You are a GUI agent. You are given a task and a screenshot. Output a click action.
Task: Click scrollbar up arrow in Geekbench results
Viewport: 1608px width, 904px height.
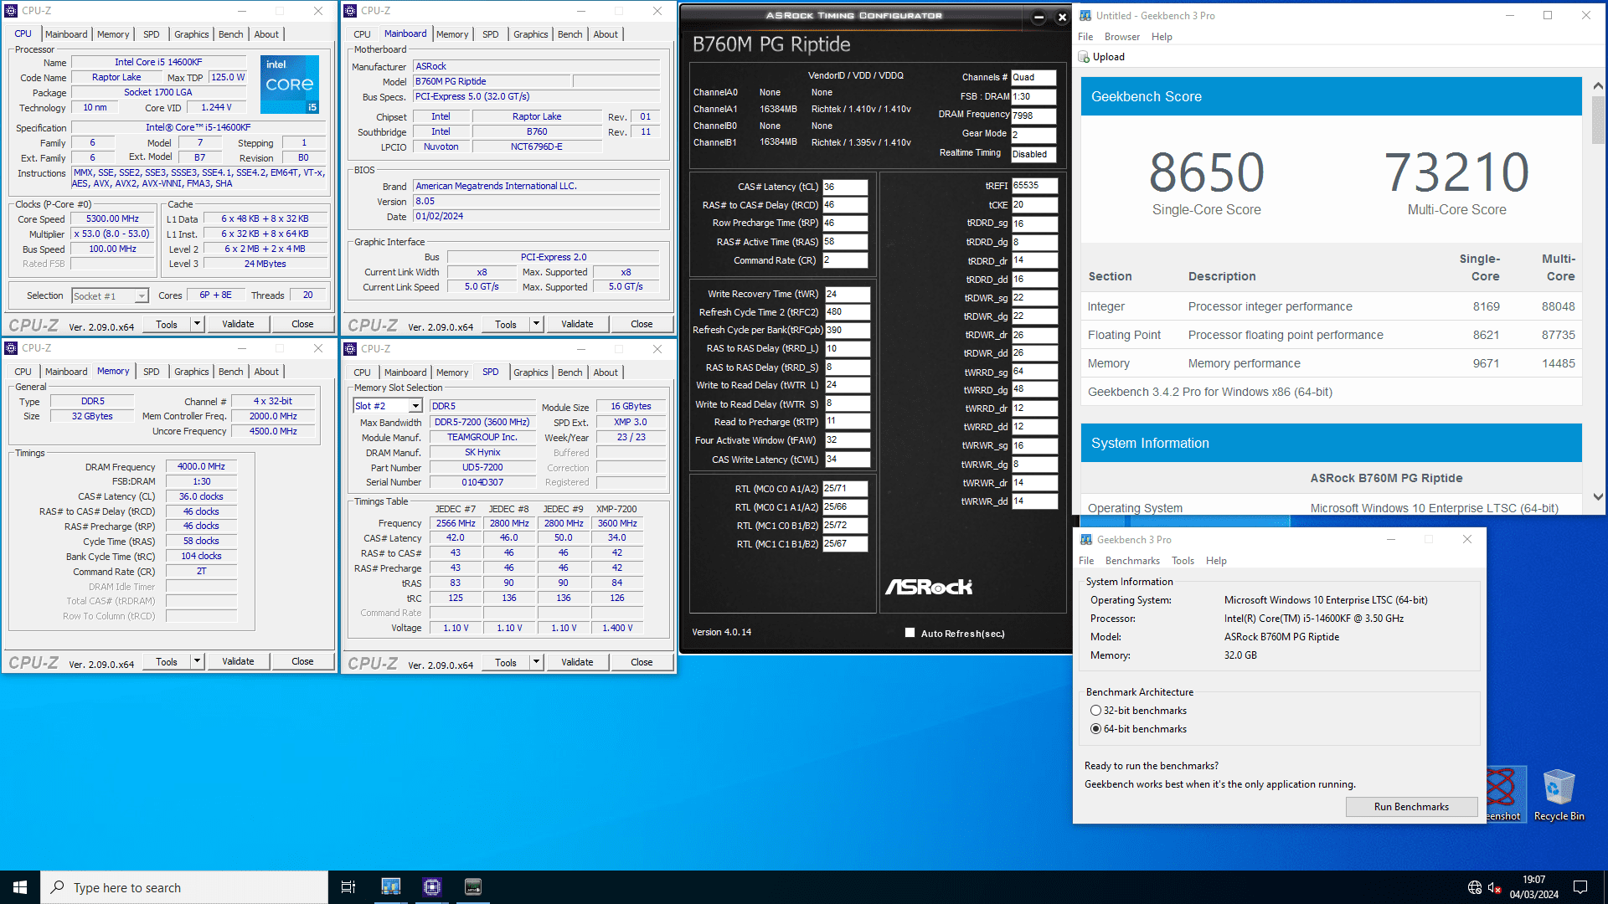coord(1598,85)
